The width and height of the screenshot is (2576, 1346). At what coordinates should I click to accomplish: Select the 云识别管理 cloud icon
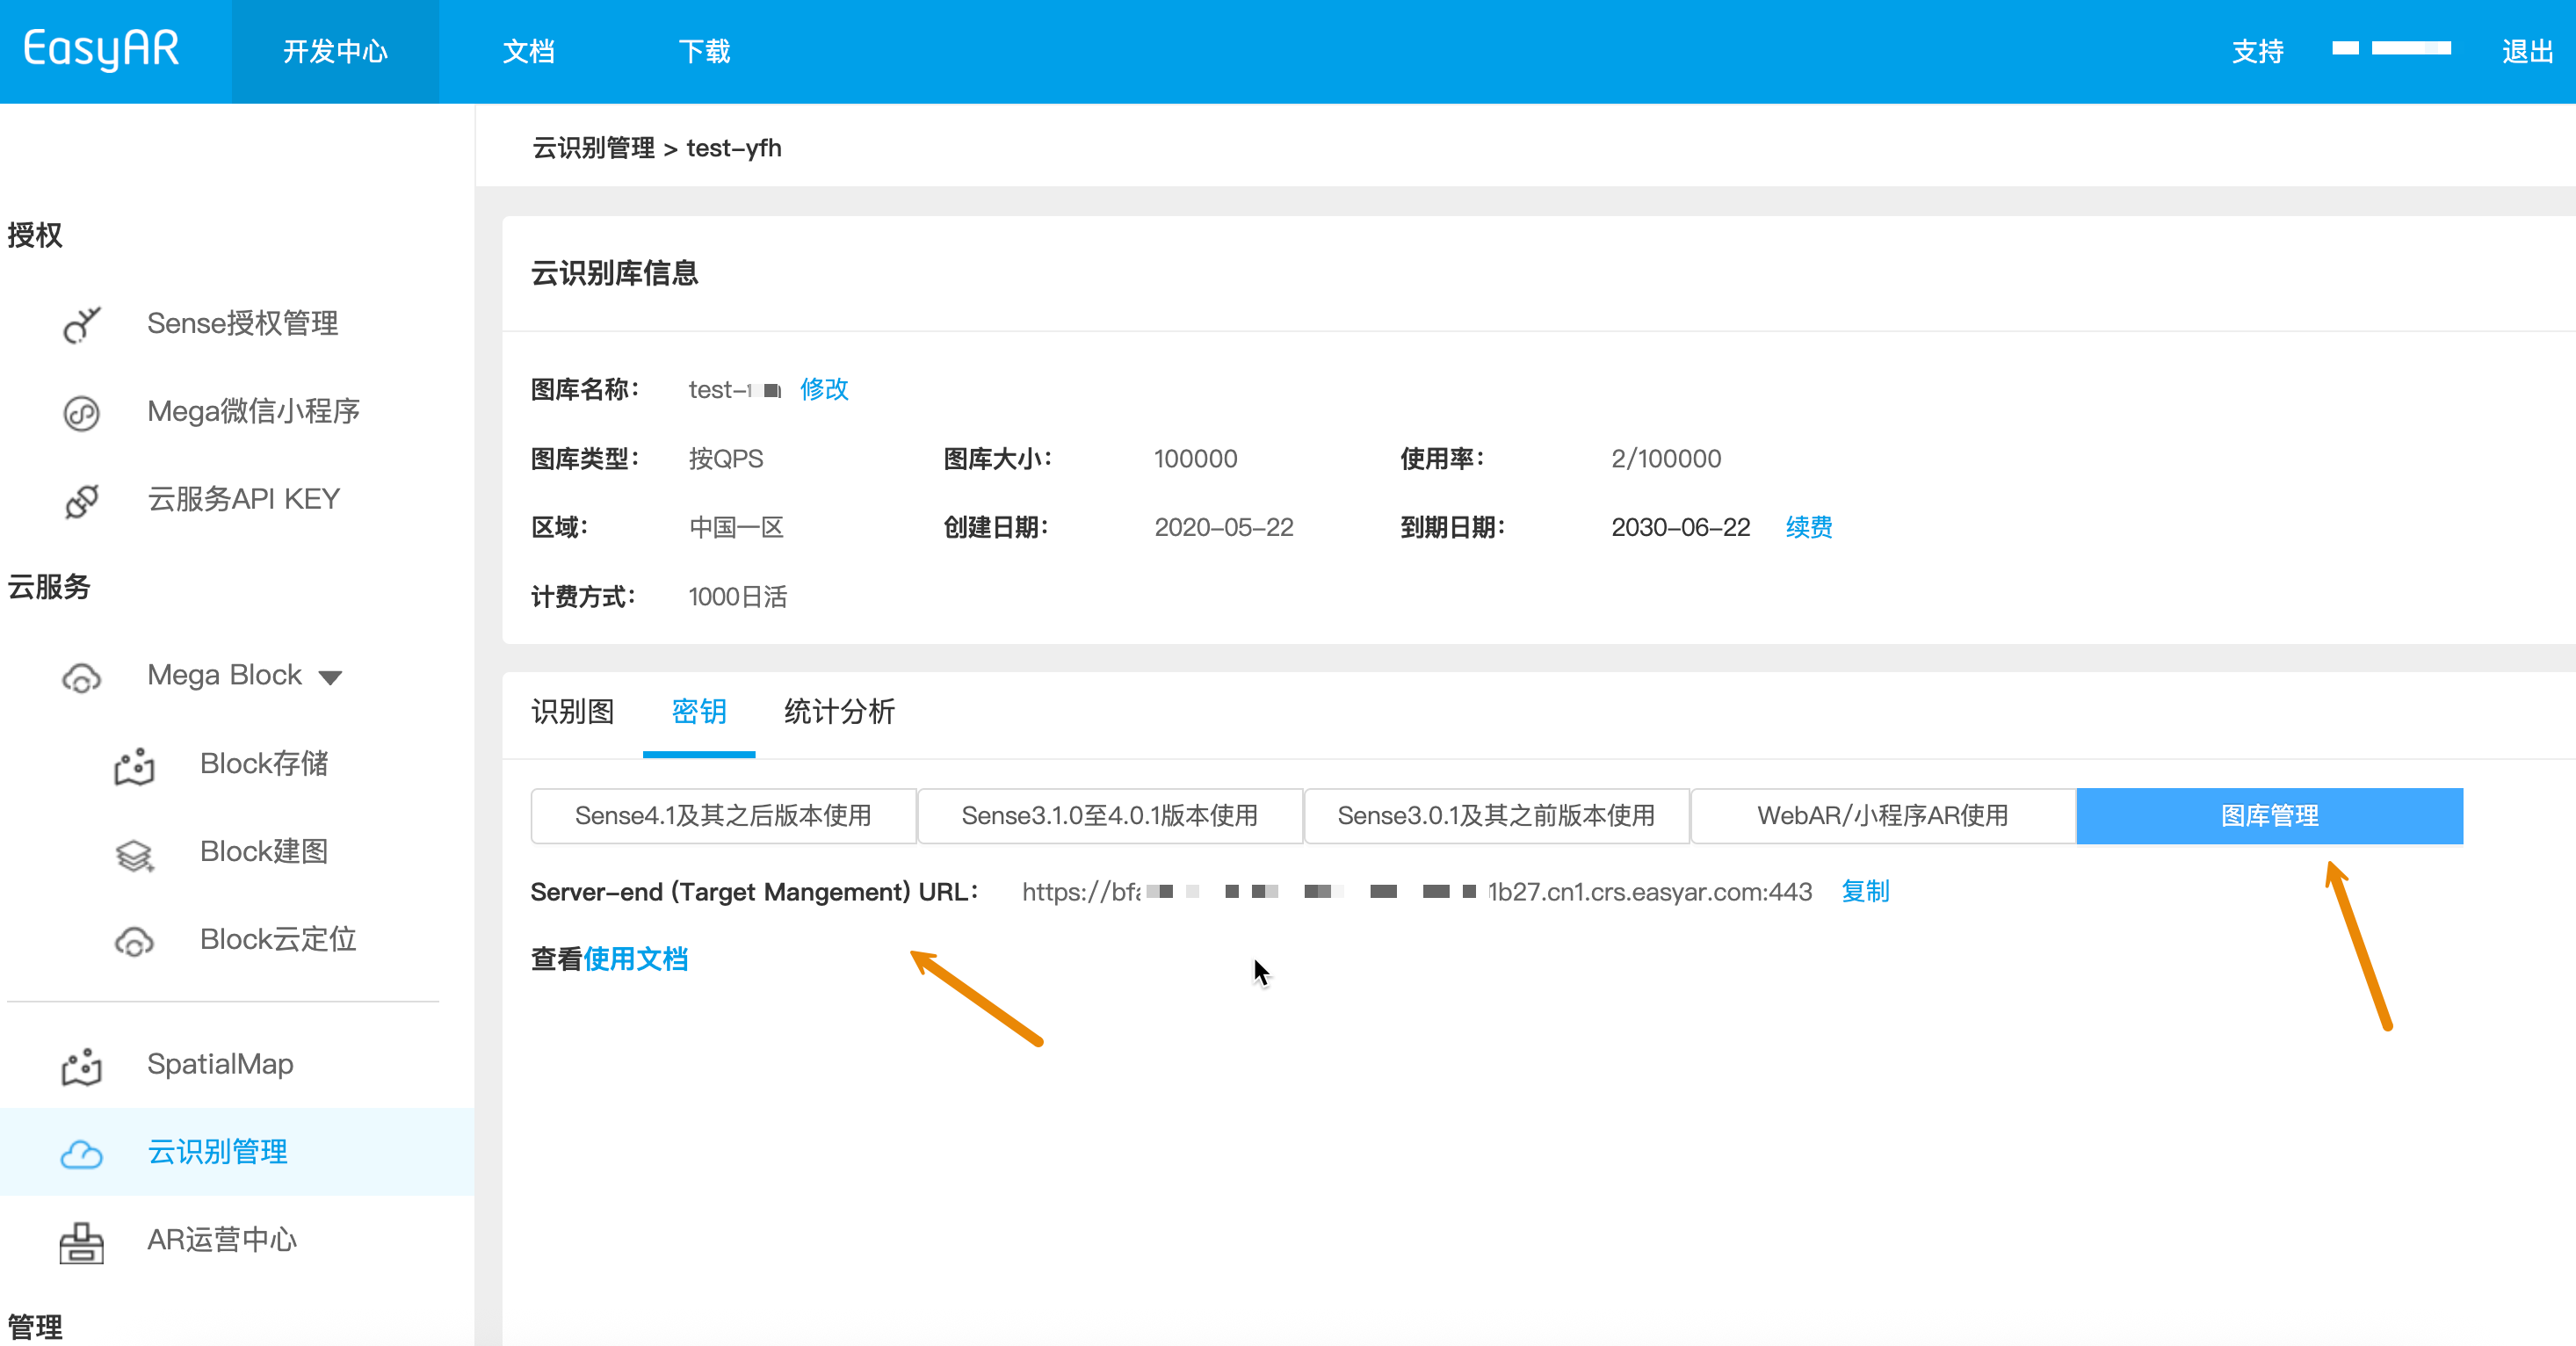click(80, 1153)
